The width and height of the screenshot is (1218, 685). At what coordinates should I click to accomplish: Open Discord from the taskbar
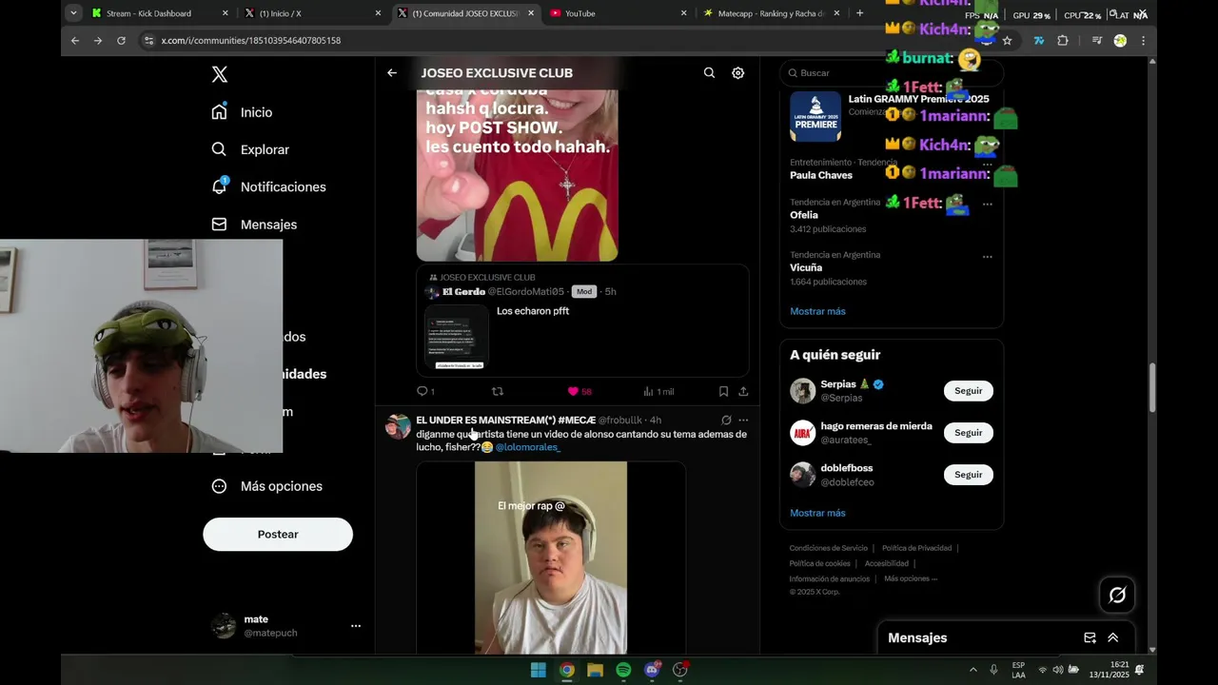coord(652,670)
